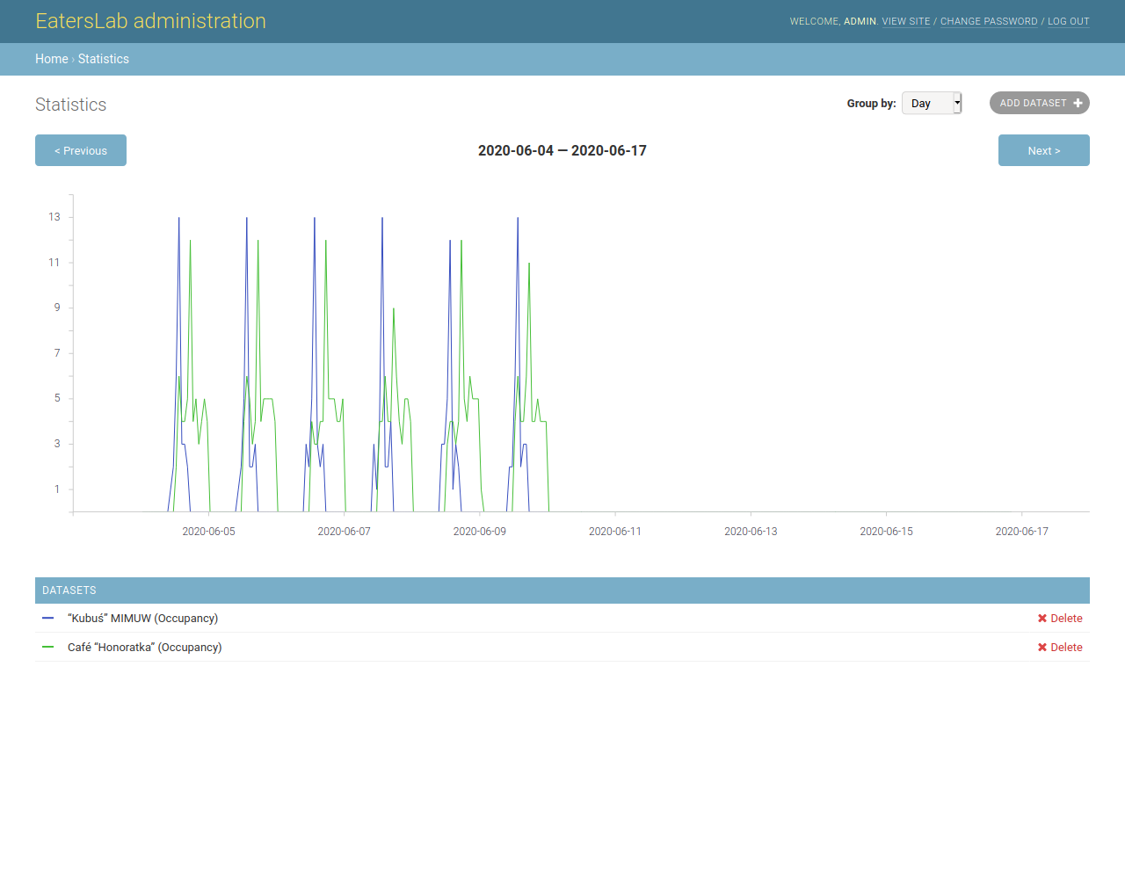Click the y-axis value 11

(x=54, y=263)
